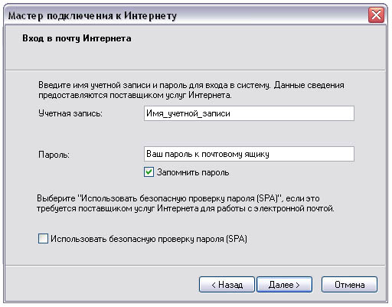Click the Пароль label
392x307 pixels.
54,155
